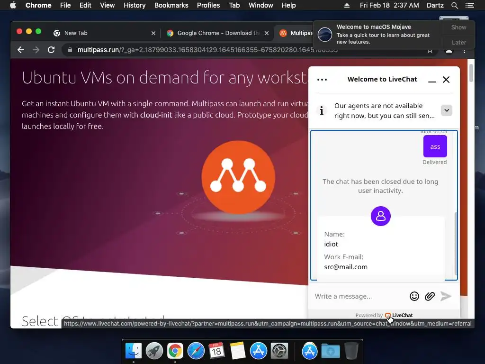Open the Welcome to macOS Mojave notification
The width and height of the screenshot is (485, 364).
(x=378, y=34)
